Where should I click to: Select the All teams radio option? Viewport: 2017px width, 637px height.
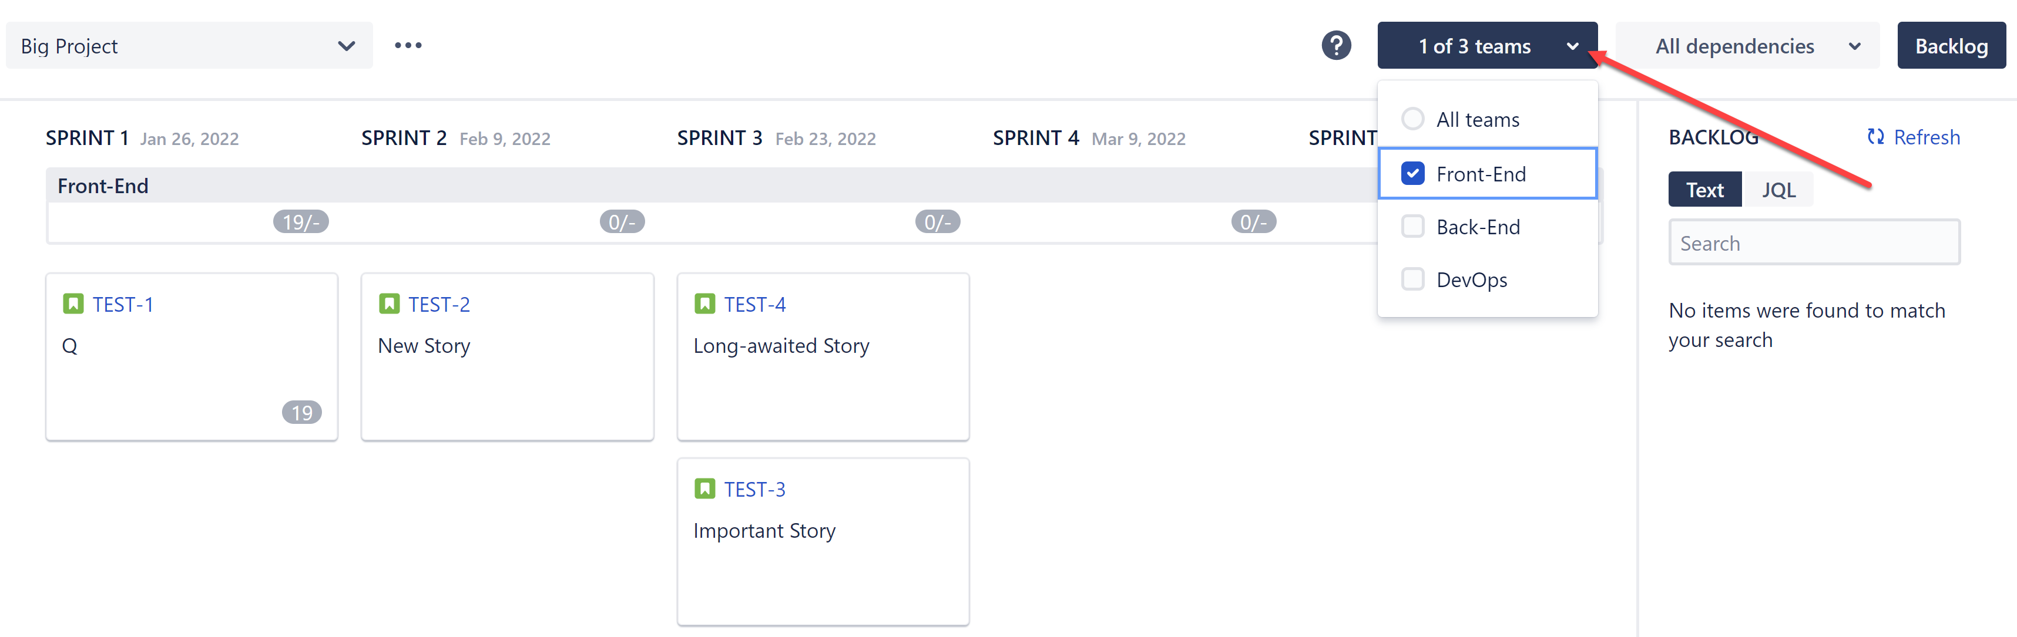pyautogui.click(x=1412, y=119)
